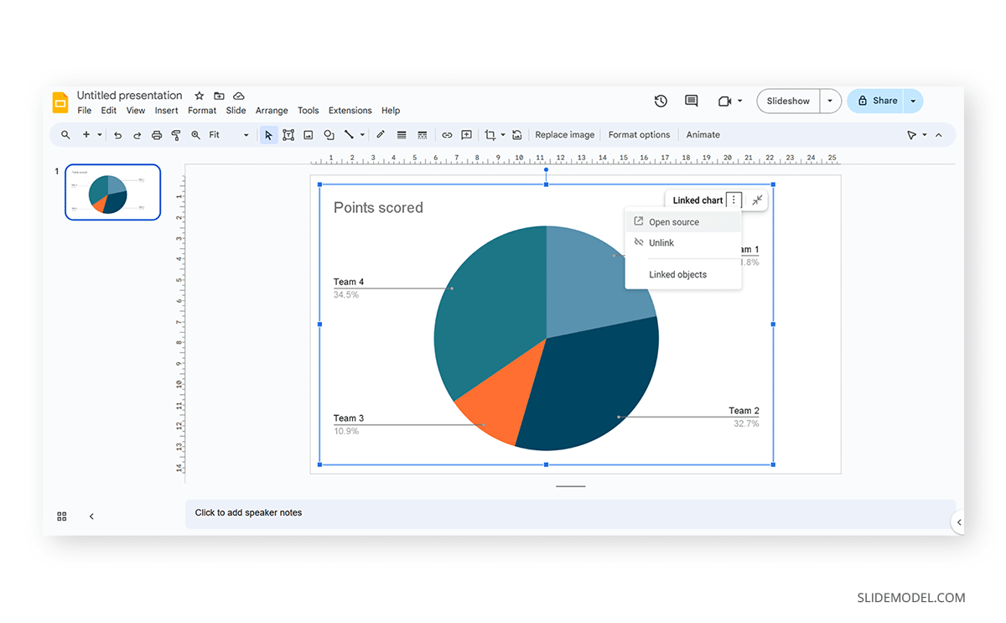Click the Share button
The width and height of the screenshot is (1006, 623).
(x=875, y=101)
